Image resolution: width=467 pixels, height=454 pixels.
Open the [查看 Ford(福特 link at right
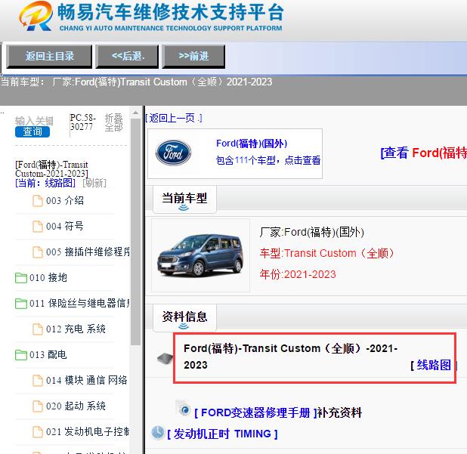click(423, 153)
